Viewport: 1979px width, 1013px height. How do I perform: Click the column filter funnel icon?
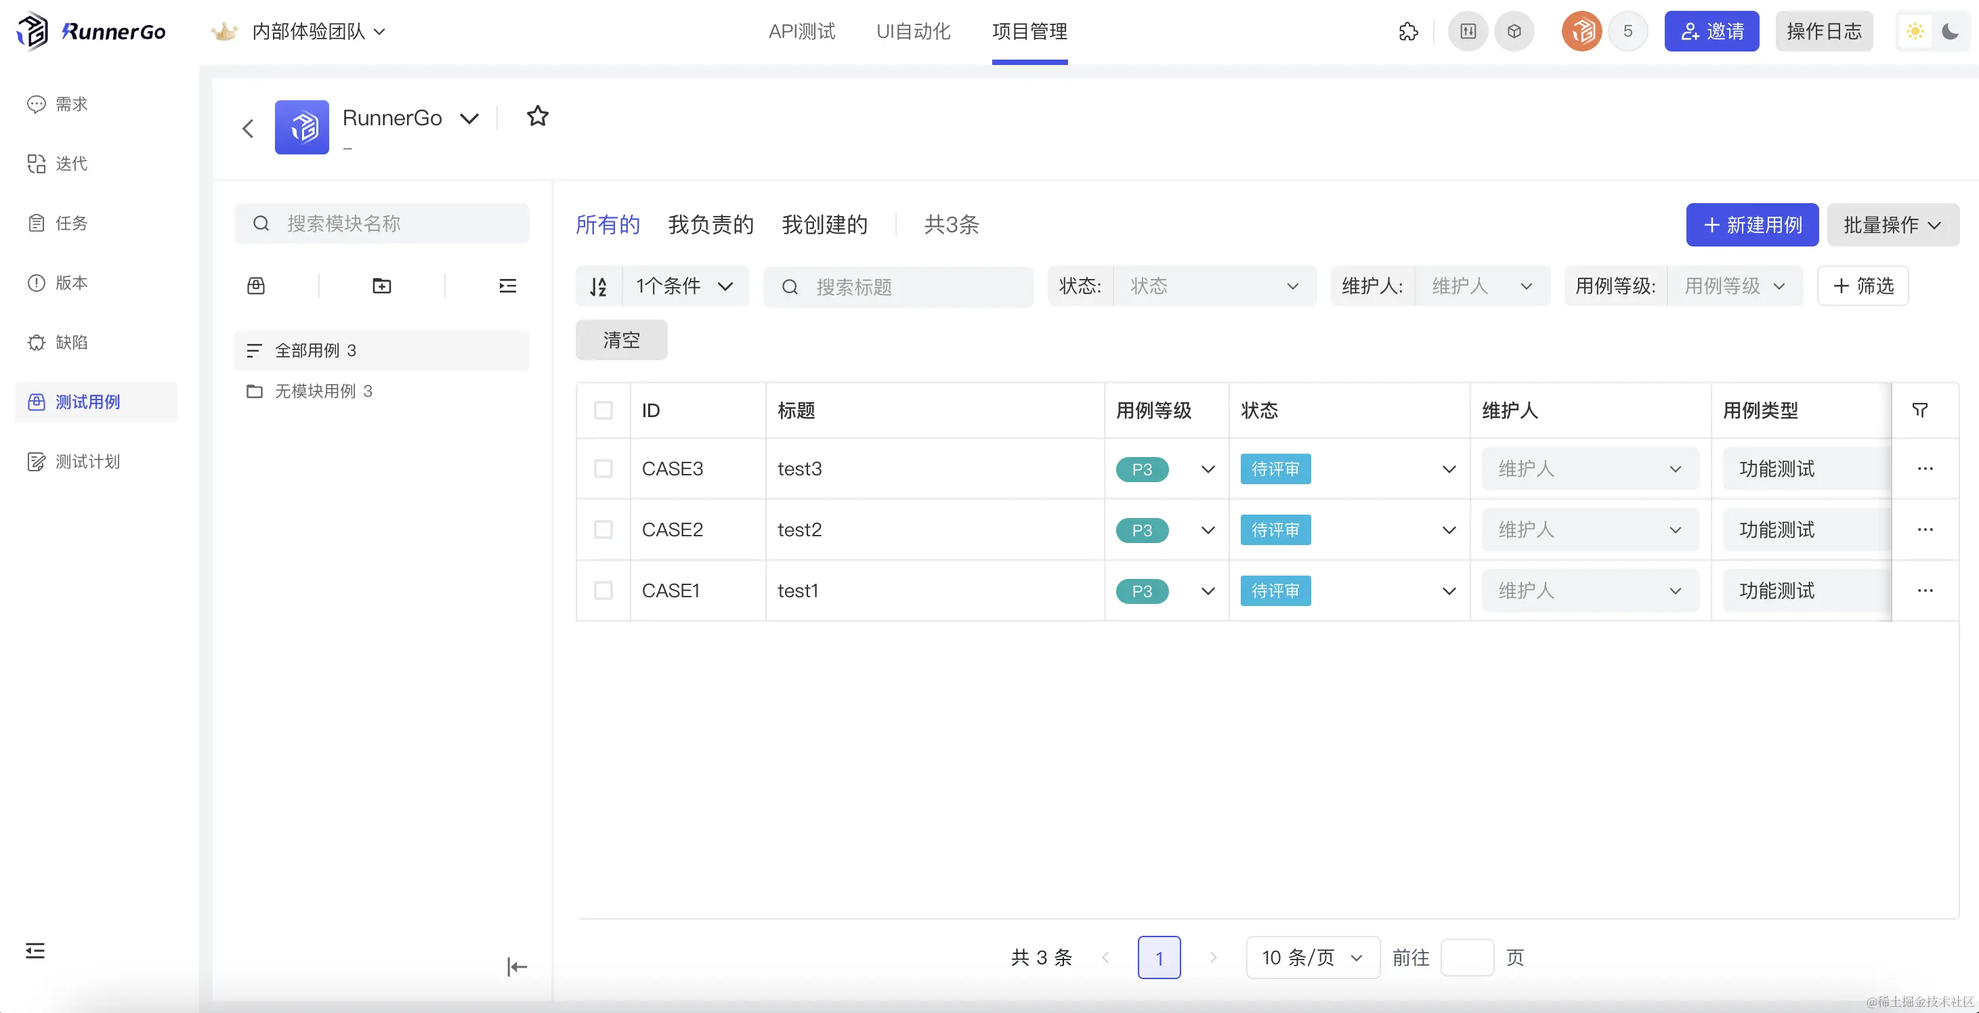[1919, 410]
